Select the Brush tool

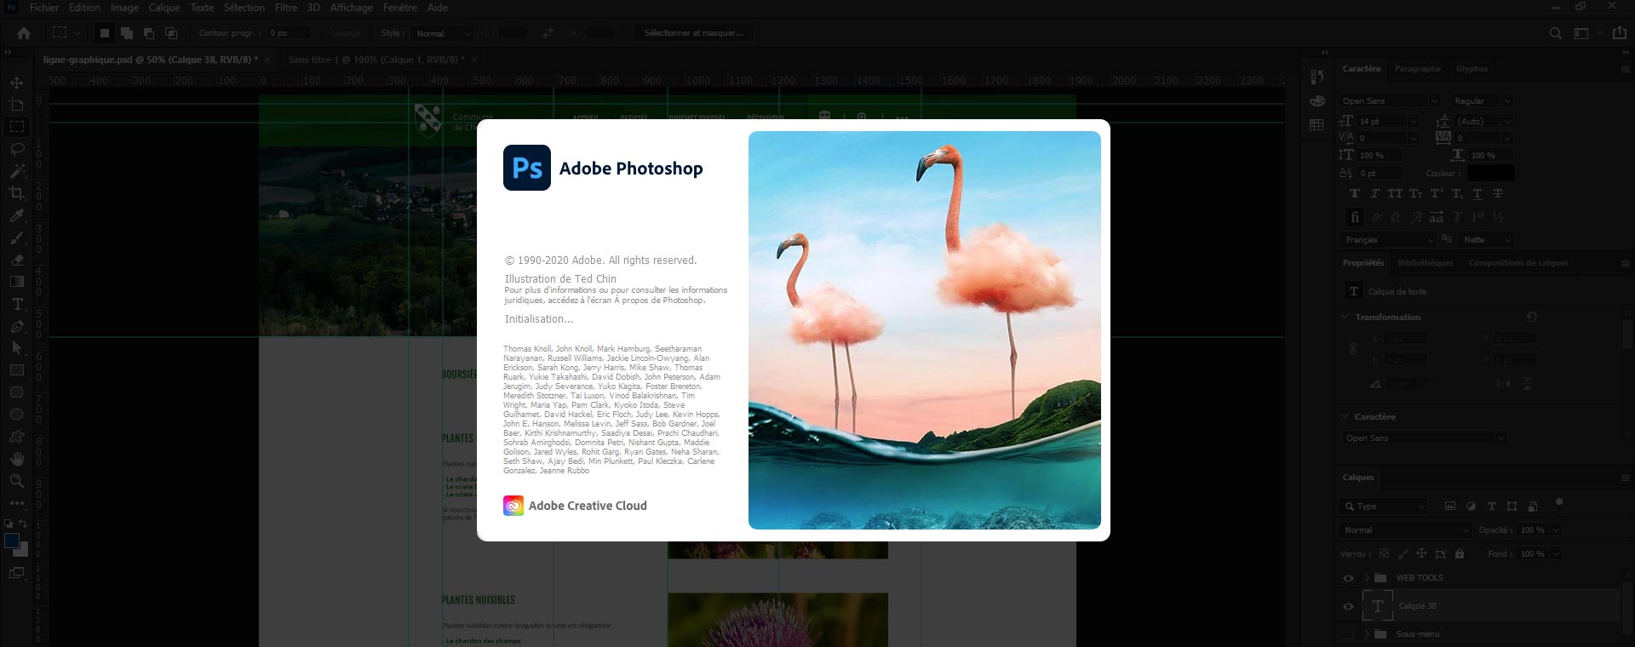pos(17,238)
